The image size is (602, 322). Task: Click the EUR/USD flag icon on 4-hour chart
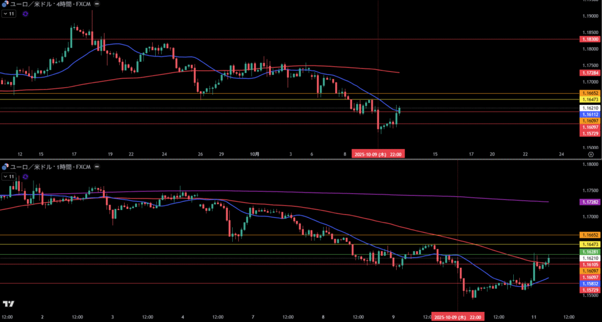tap(5, 4)
